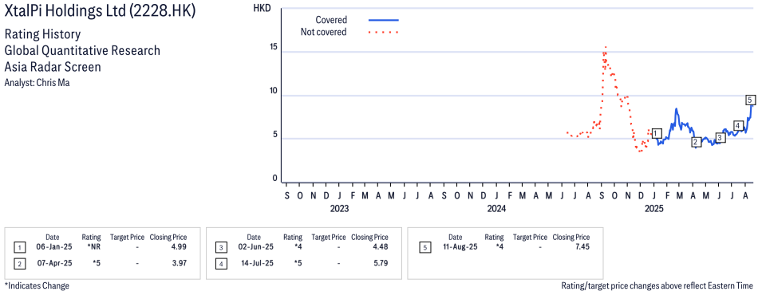The width and height of the screenshot is (762, 291).
Task: Click the *5 rating for 14-Jul-25
Action: tap(298, 262)
